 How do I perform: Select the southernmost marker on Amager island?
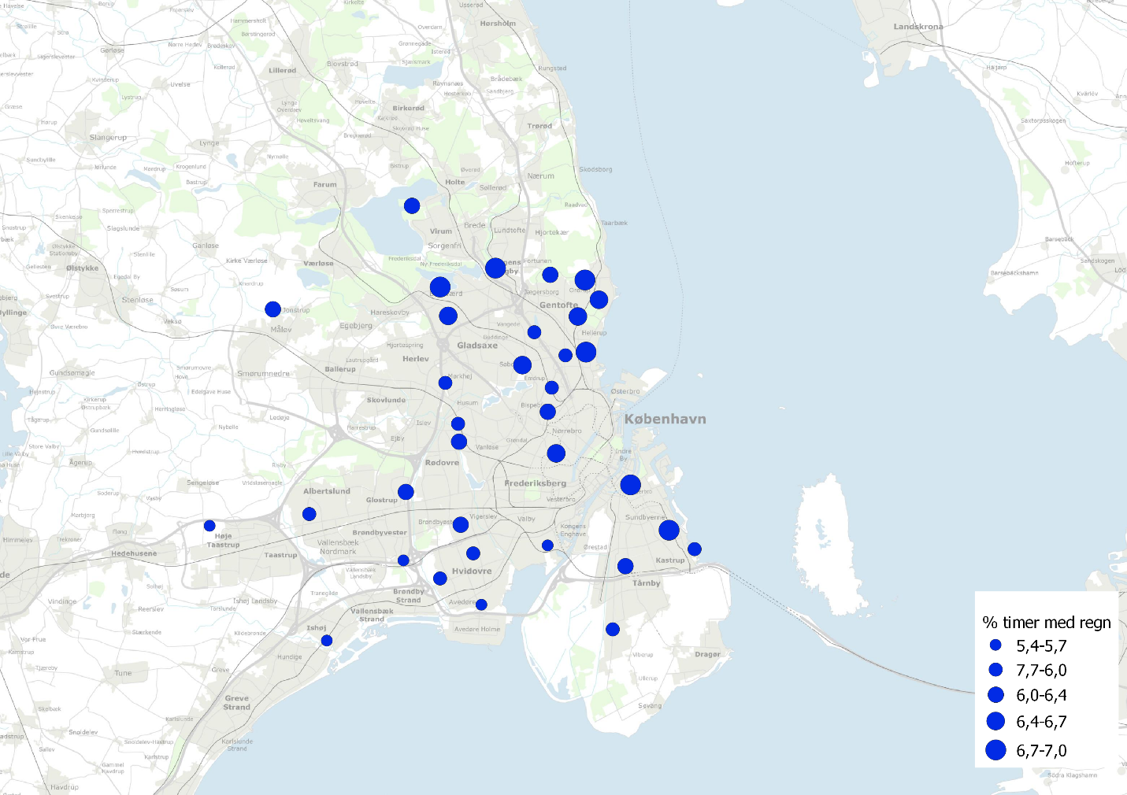point(613,629)
